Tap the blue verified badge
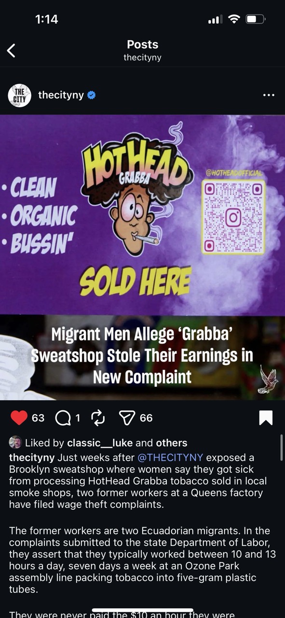 91,96
